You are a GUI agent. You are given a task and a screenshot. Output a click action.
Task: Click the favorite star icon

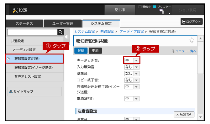coord(192,40)
